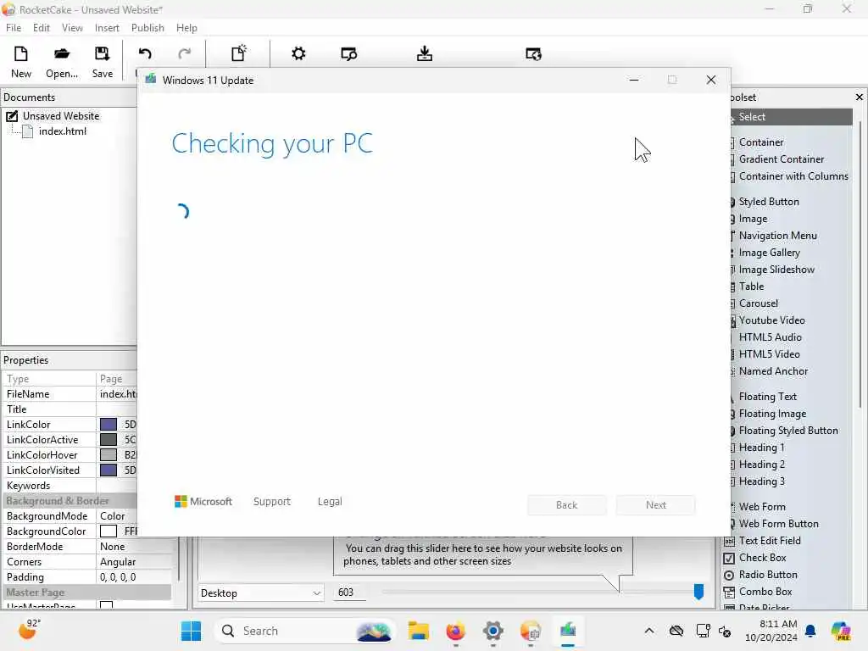Select the Container tool
This screenshot has width=868, height=651.
coord(760,142)
